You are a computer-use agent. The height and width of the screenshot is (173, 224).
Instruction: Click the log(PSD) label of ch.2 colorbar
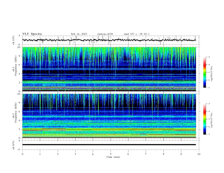[x=212, y=120]
